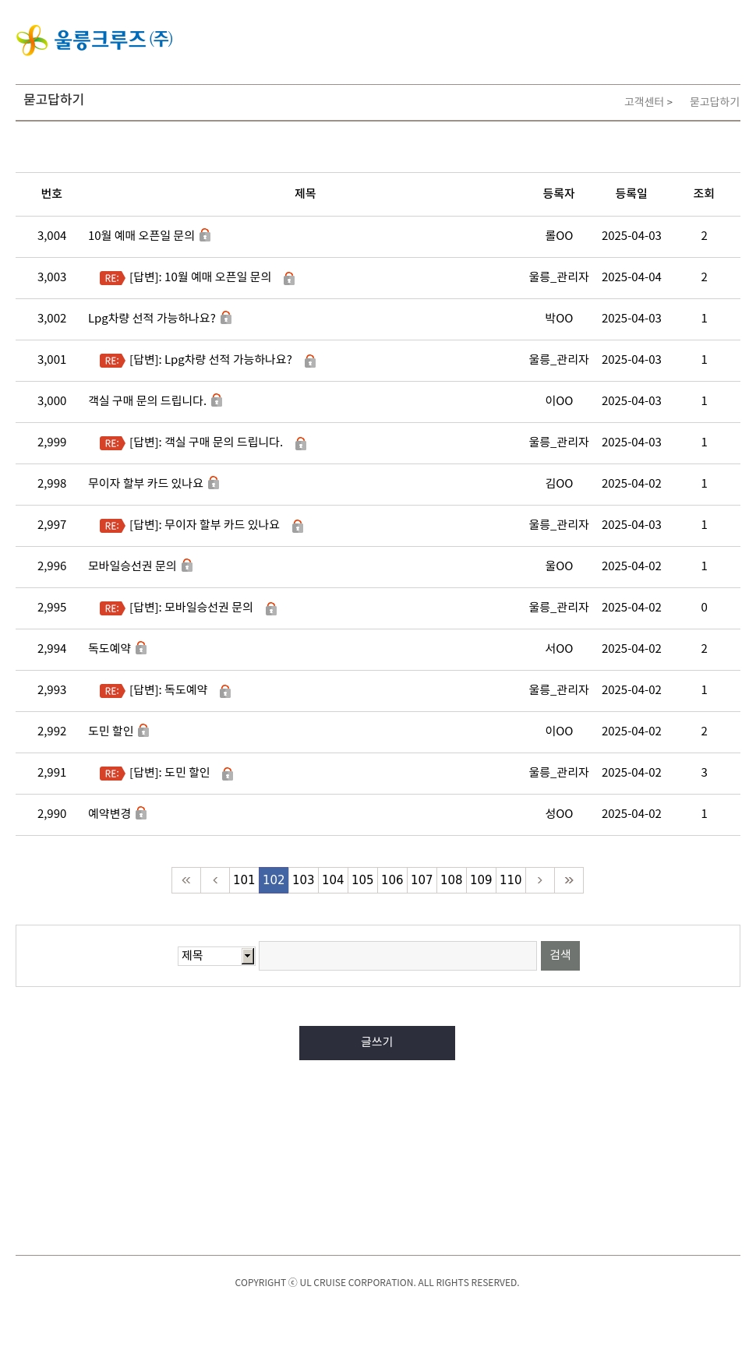This screenshot has width=756, height=1357.
Task: Open post titled 예약변경
Action: (109, 814)
